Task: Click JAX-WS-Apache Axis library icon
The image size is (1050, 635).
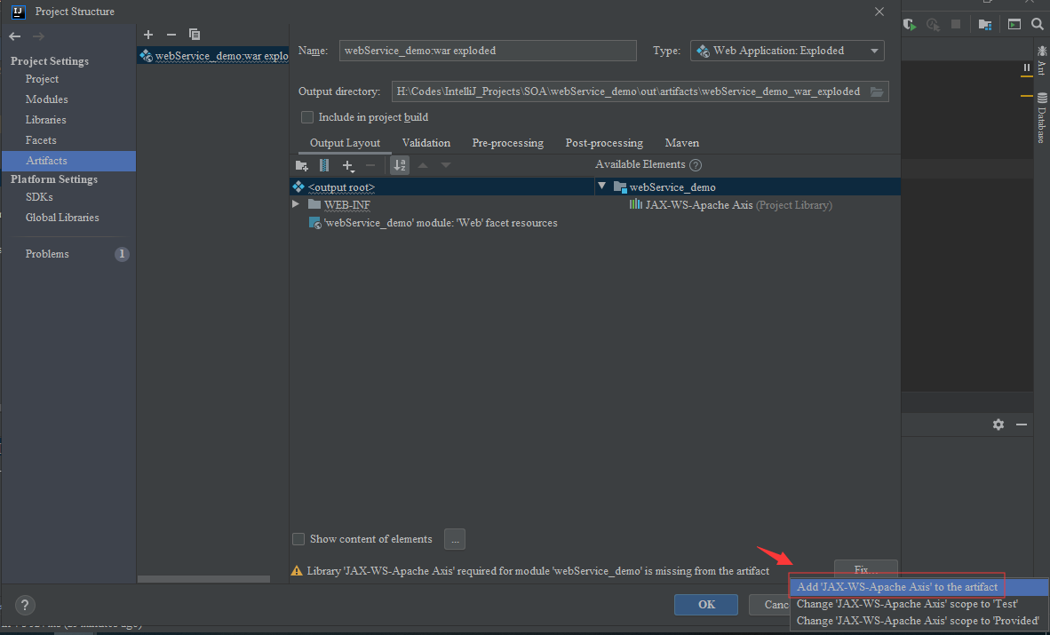Action: (635, 204)
